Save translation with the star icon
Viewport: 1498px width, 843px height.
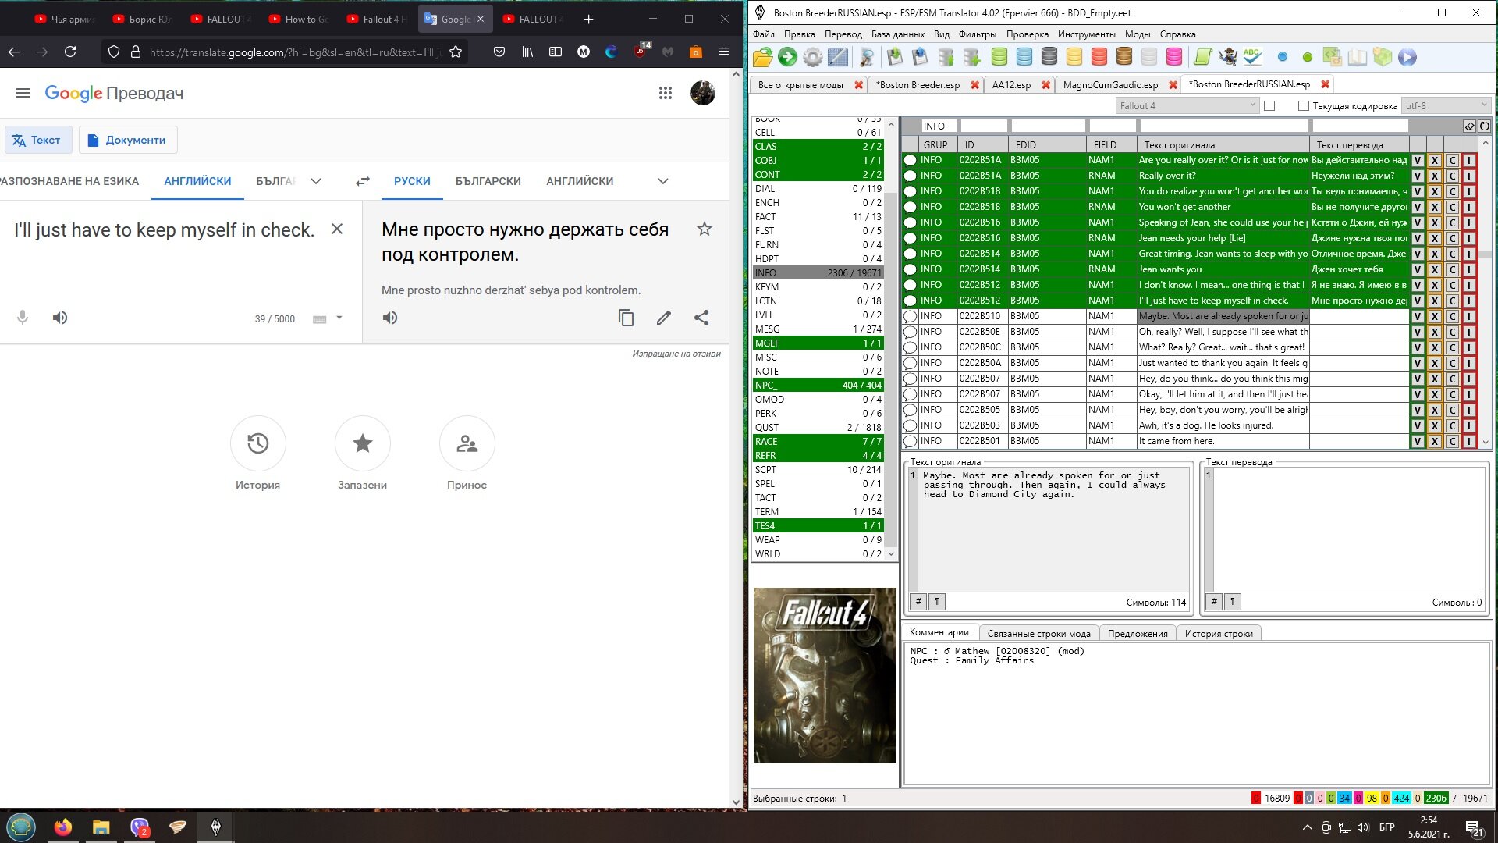[705, 229]
